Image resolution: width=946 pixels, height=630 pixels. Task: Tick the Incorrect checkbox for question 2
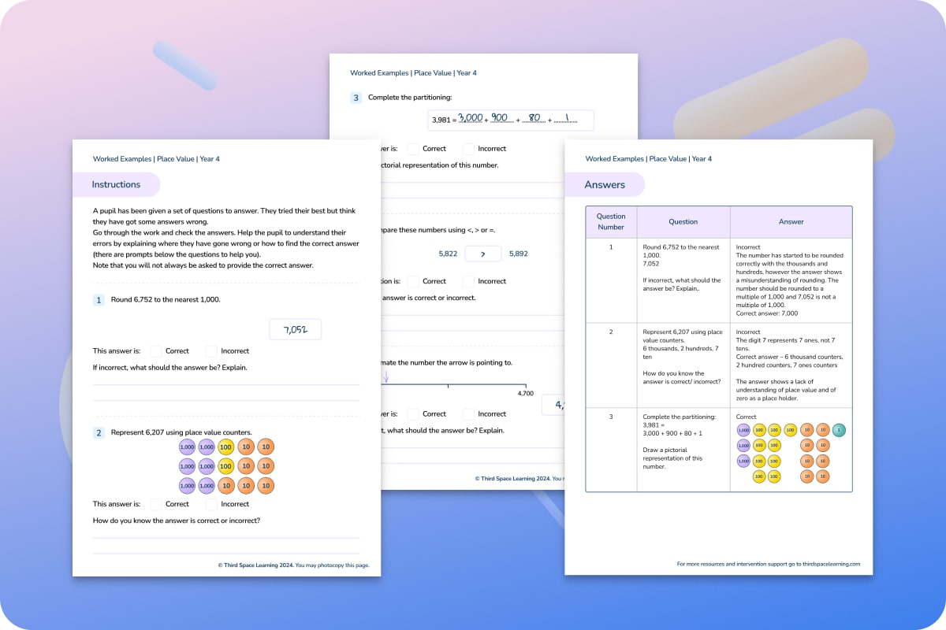click(212, 504)
